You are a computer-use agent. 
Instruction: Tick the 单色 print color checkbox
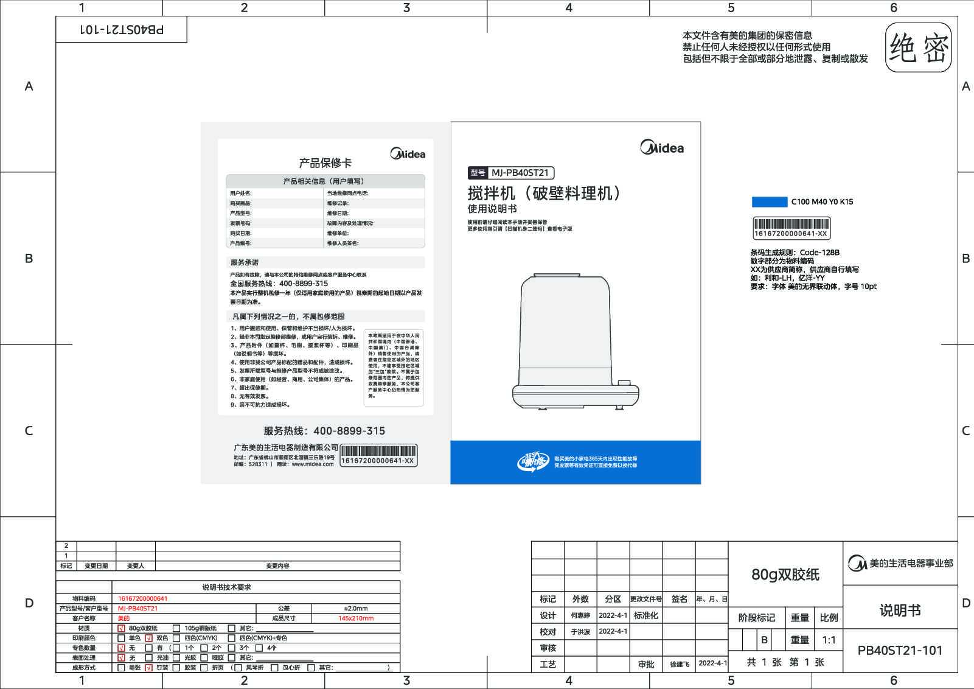121,638
